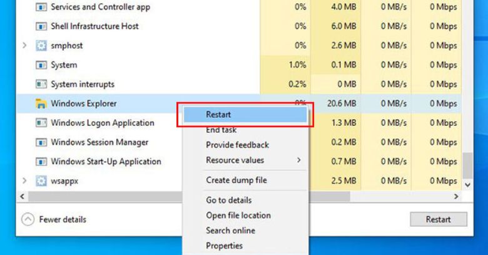
Task: Open the Resource values submenu arrow
Action: (x=299, y=160)
